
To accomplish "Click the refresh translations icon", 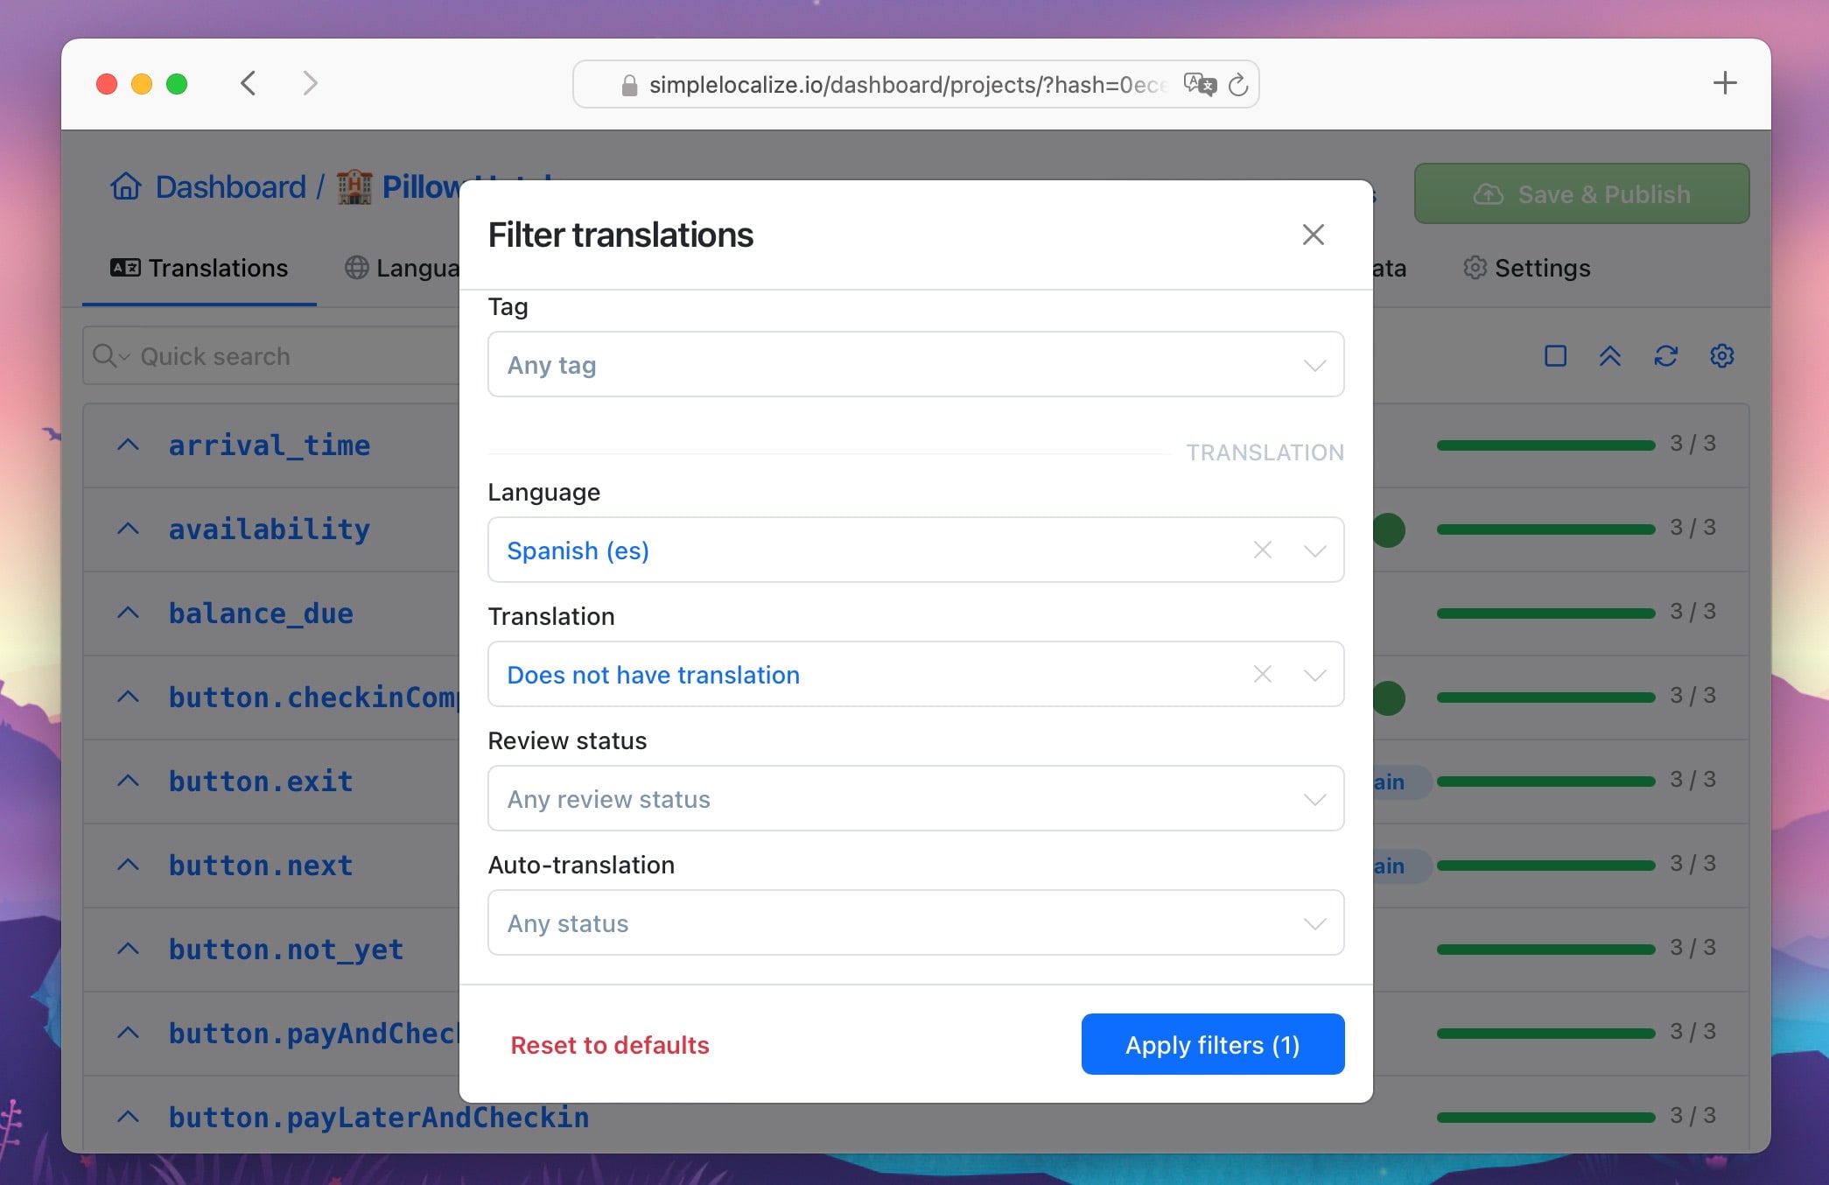I will point(1665,355).
